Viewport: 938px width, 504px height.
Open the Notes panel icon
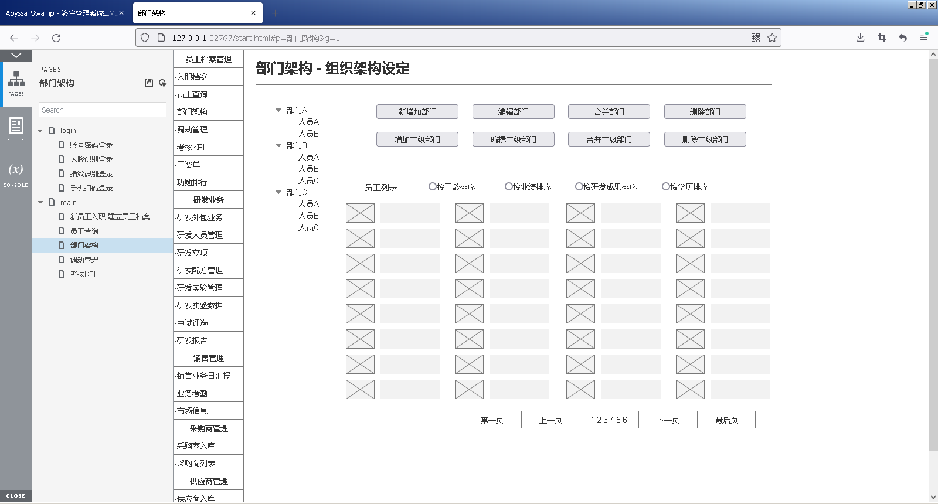(16, 129)
